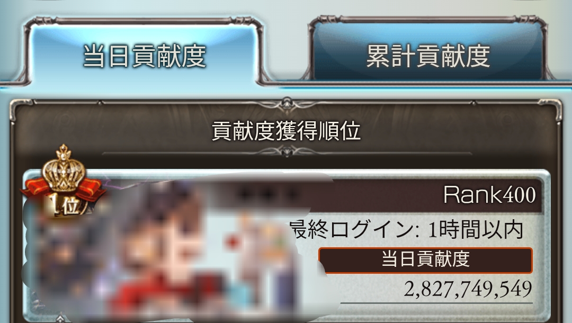572x323 pixels.
Task: Switch to the 当日貢献度 tab
Action: tap(145, 55)
